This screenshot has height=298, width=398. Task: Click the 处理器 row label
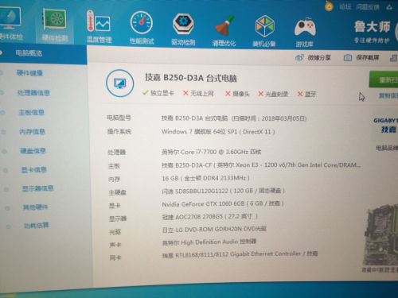pyautogui.click(x=117, y=152)
